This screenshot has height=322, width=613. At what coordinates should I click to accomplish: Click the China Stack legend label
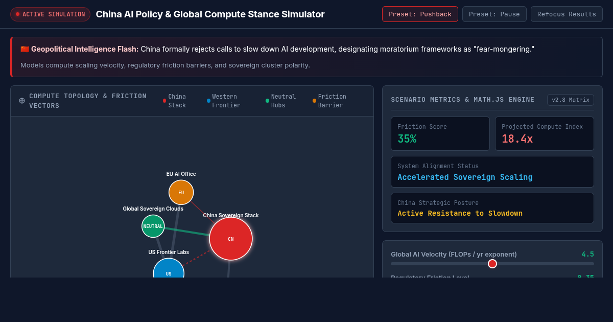[x=177, y=101]
